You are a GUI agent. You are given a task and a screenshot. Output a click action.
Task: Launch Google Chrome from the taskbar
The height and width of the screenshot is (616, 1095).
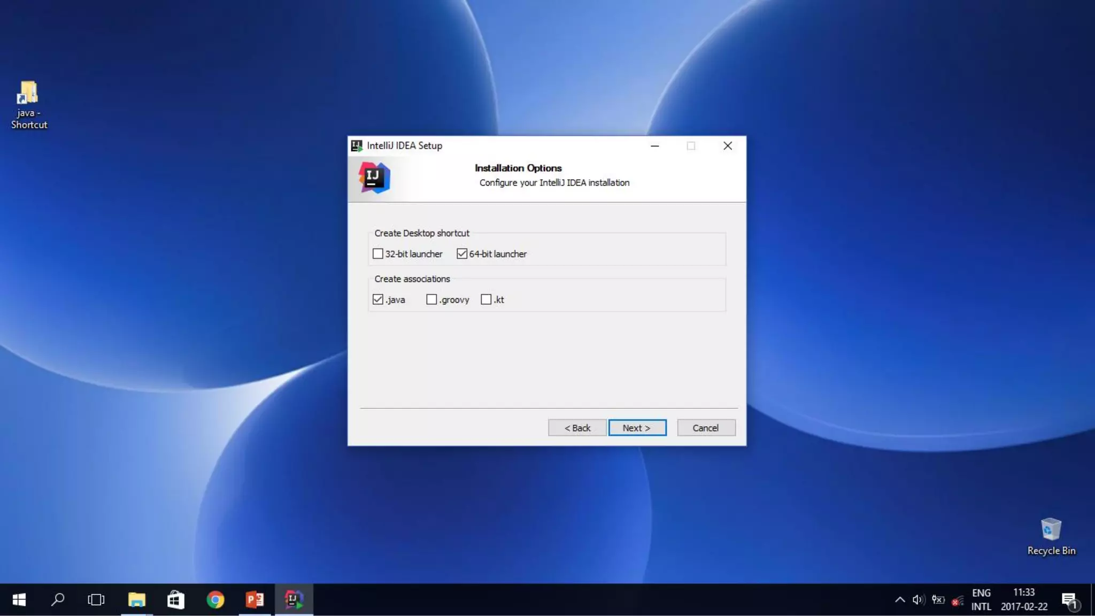click(215, 600)
